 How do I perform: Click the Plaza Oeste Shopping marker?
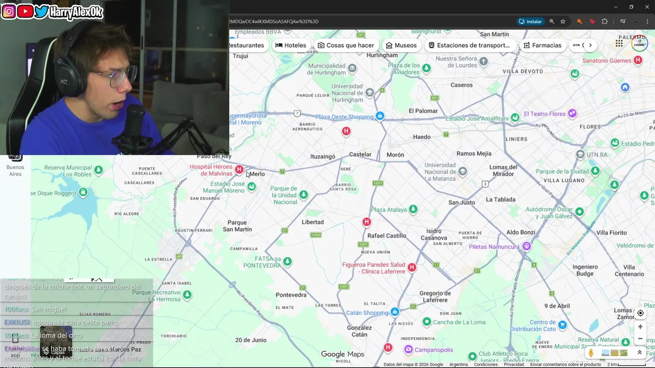point(380,116)
